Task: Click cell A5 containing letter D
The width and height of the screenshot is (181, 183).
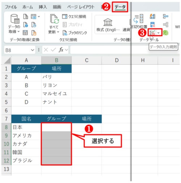Action: (x=26, y=102)
